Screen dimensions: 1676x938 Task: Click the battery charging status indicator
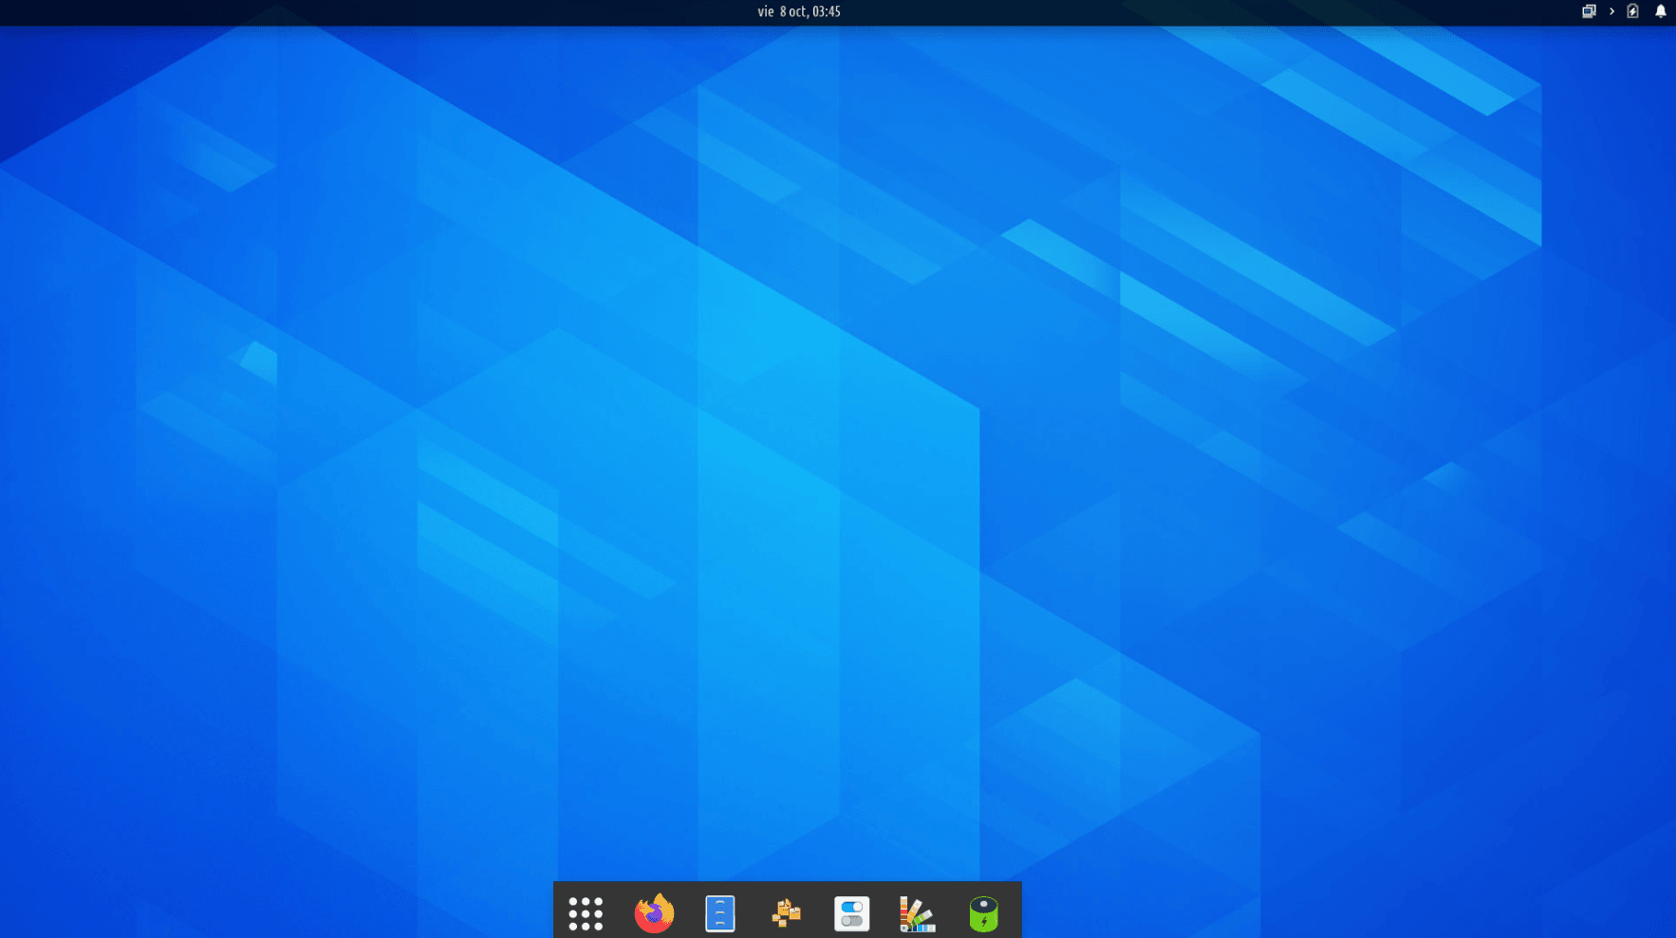(1632, 11)
